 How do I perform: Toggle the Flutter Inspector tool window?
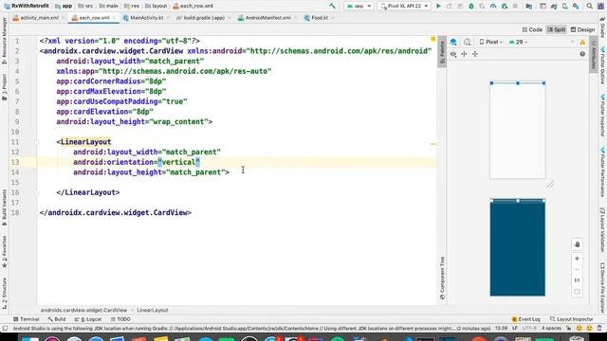(x=603, y=116)
